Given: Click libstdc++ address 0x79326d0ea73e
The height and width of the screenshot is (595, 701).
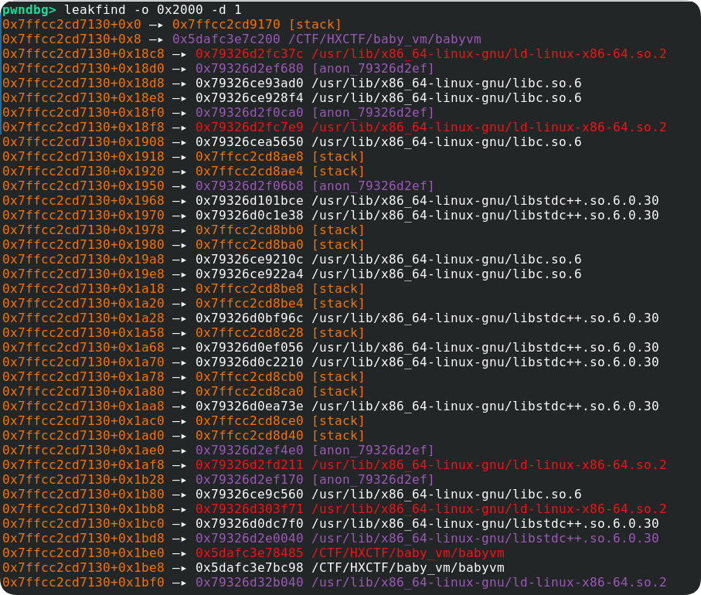Looking at the screenshot, I should (x=250, y=406).
